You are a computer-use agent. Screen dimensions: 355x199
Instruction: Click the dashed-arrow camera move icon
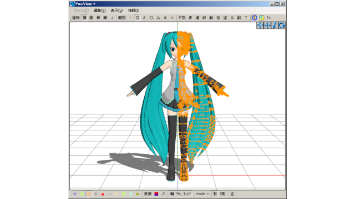[260, 25]
